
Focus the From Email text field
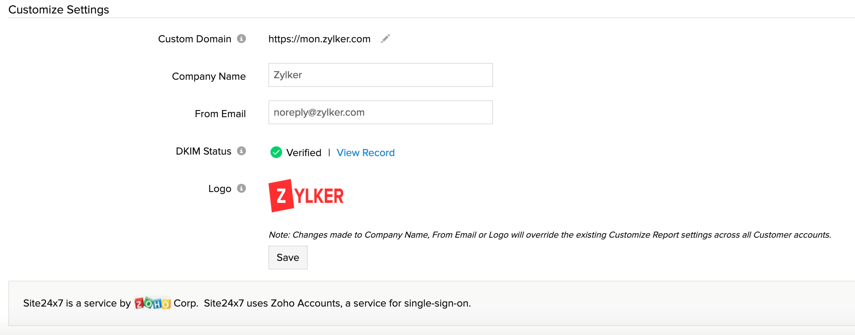380,112
